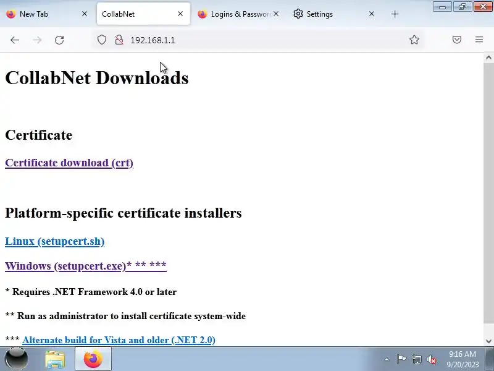Click the Platform-specific certificate installers heading
Screen dimensions: 494x371
click(124, 213)
